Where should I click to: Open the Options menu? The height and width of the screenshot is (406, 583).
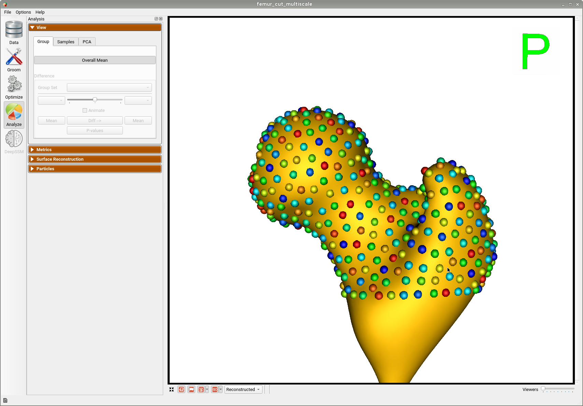(x=23, y=12)
